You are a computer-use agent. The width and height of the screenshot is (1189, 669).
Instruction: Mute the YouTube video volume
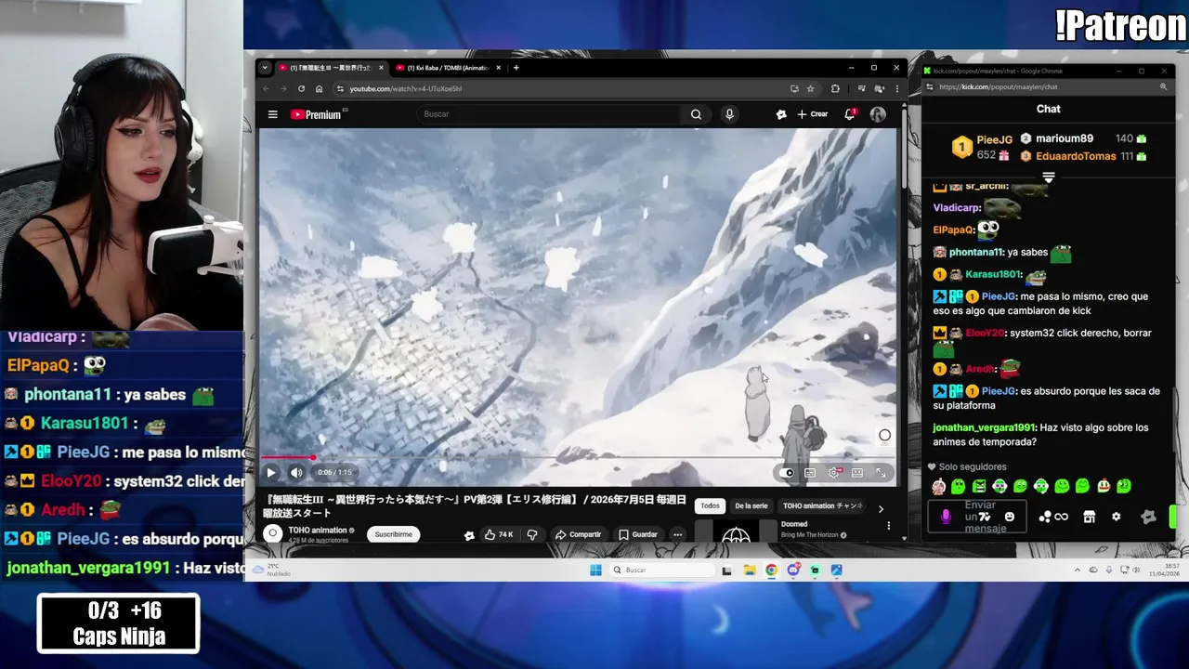(296, 472)
